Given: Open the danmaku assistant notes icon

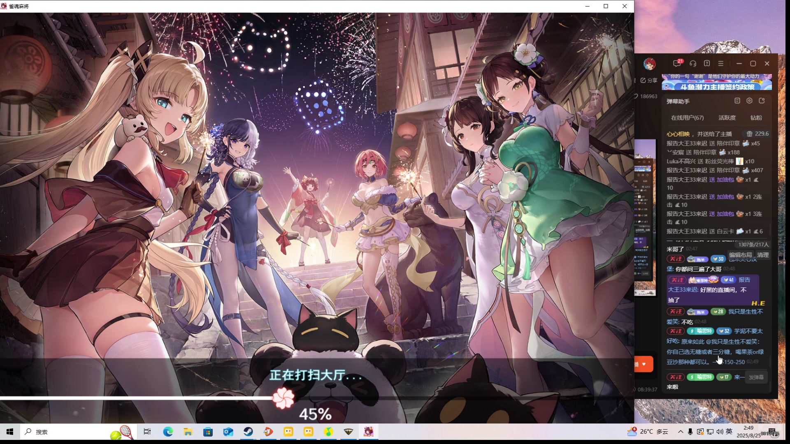Looking at the screenshot, I should point(737,101).
